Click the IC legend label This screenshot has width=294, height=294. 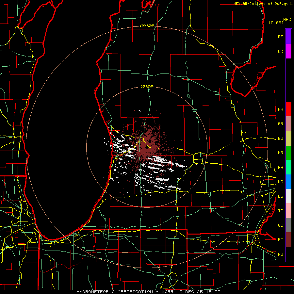280,211
